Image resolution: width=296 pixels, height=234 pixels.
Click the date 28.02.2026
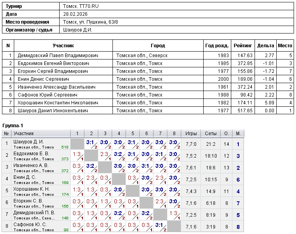point(75,14)
